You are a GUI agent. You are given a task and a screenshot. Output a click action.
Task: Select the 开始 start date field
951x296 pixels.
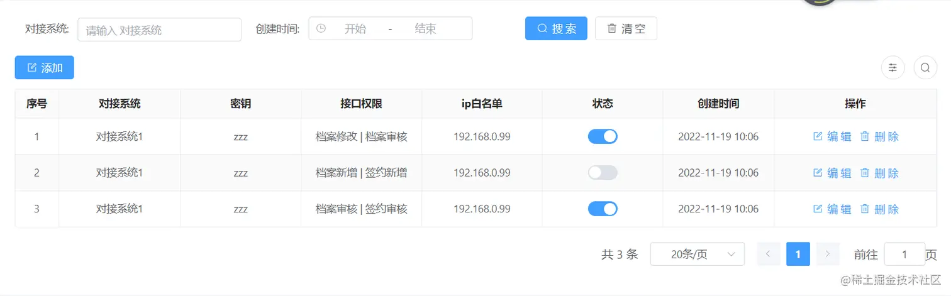[x=355, y=28]
